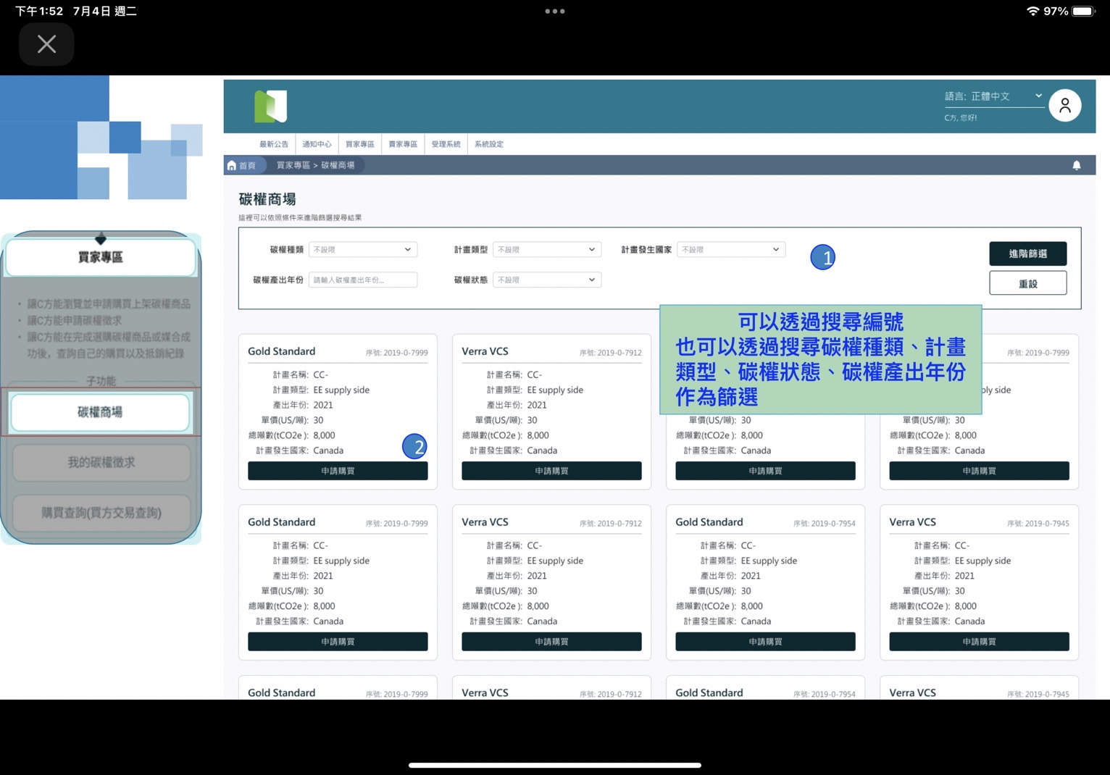Open the 買家專區 top navigation menu

[x=360, y=144]
